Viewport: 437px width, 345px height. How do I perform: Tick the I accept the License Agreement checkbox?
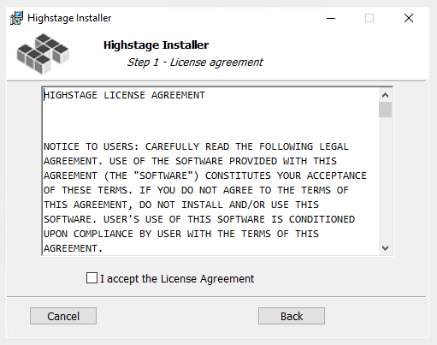(92, 278)
